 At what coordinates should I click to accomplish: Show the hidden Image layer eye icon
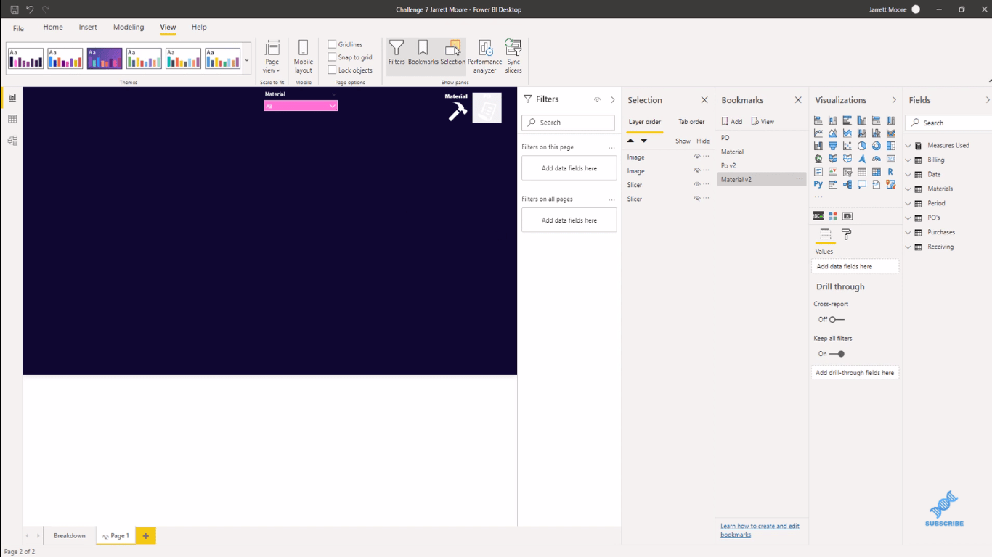coord(696,170)
